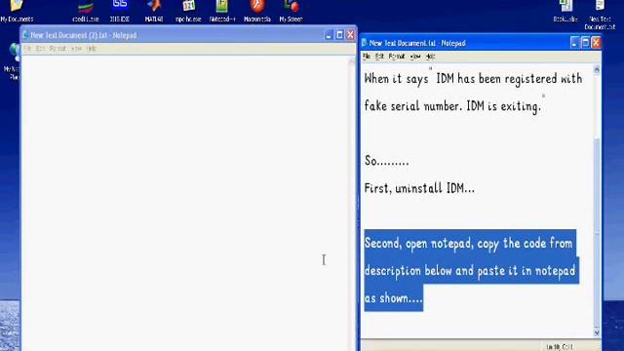Open New Text Document.txt desktop icon
The image size is (624, 351).
point(600,15)
